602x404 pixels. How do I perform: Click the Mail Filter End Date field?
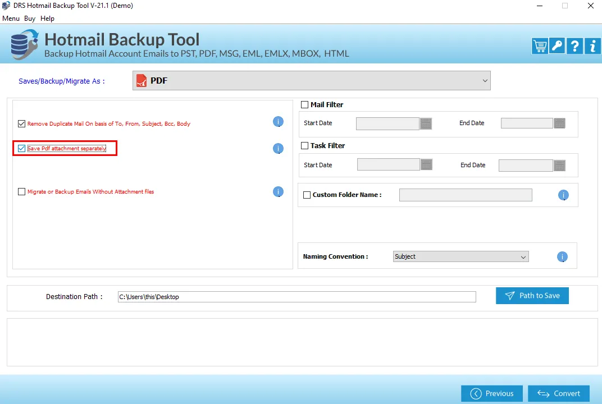(527, 123)
